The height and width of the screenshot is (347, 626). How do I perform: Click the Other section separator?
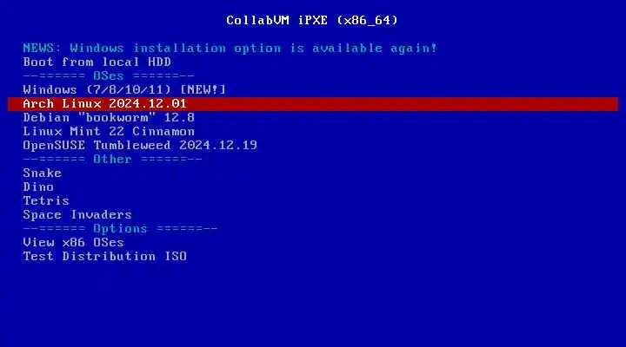[112, 159]
